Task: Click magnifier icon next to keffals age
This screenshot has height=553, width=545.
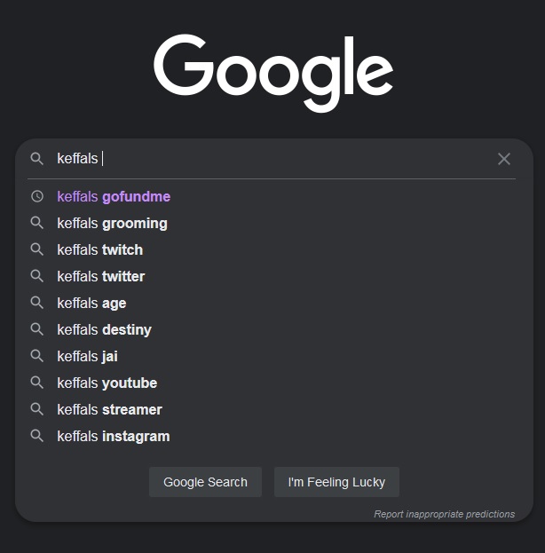Action: (36, 303)
